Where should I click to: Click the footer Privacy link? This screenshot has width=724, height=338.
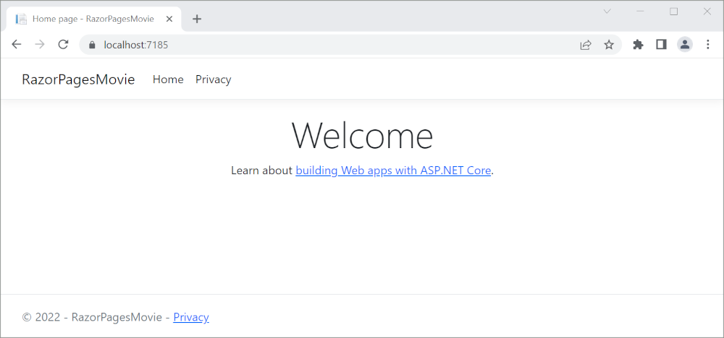click(191, 317)
